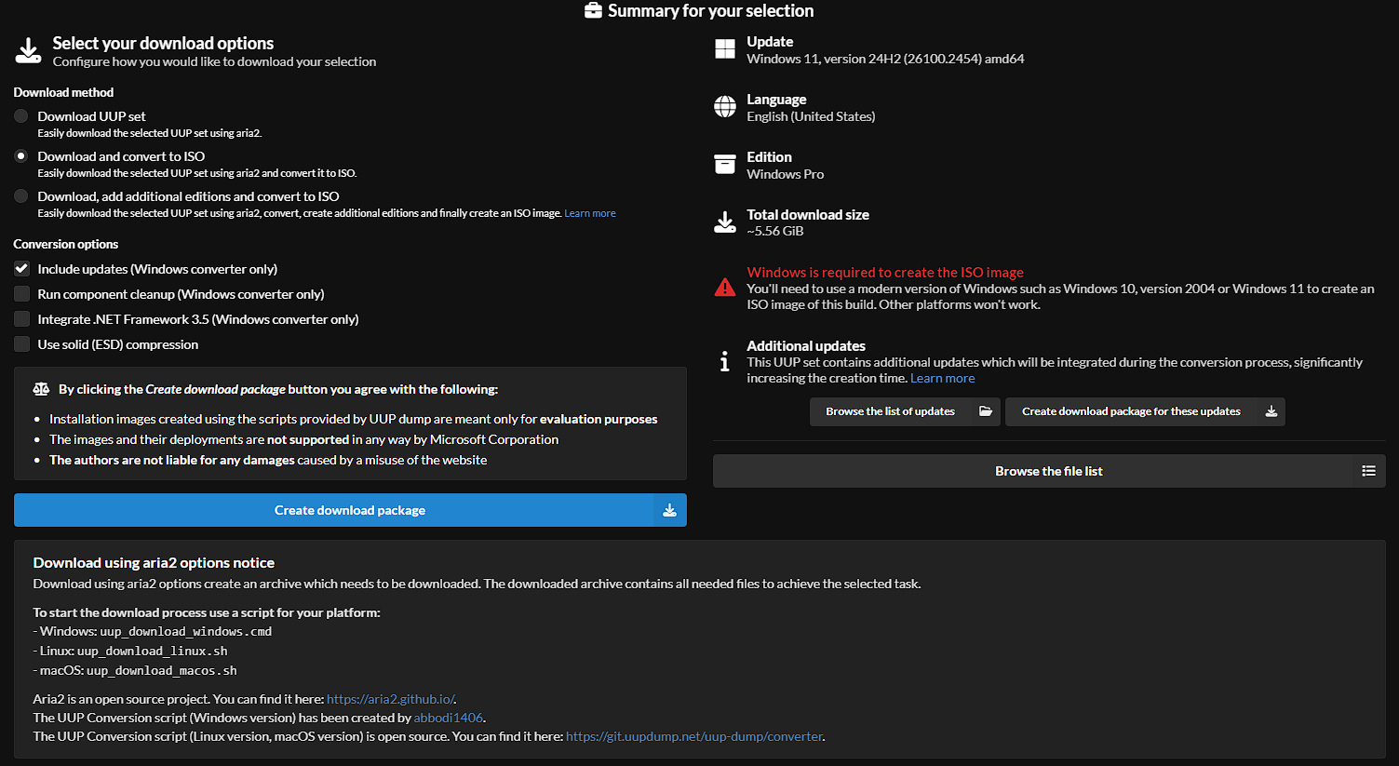This screenshot has width=1399, height=766.
Task: Open the aria2.github.io link
Action: (x=390, y=699)
